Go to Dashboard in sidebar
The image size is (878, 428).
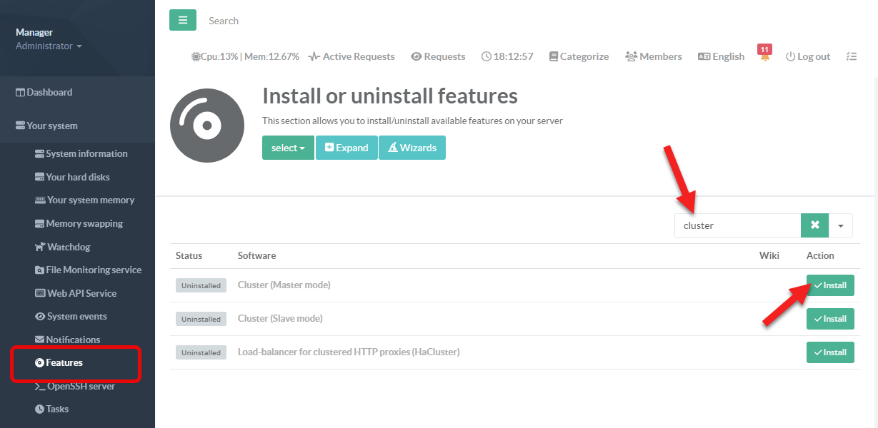click(49, 92)
